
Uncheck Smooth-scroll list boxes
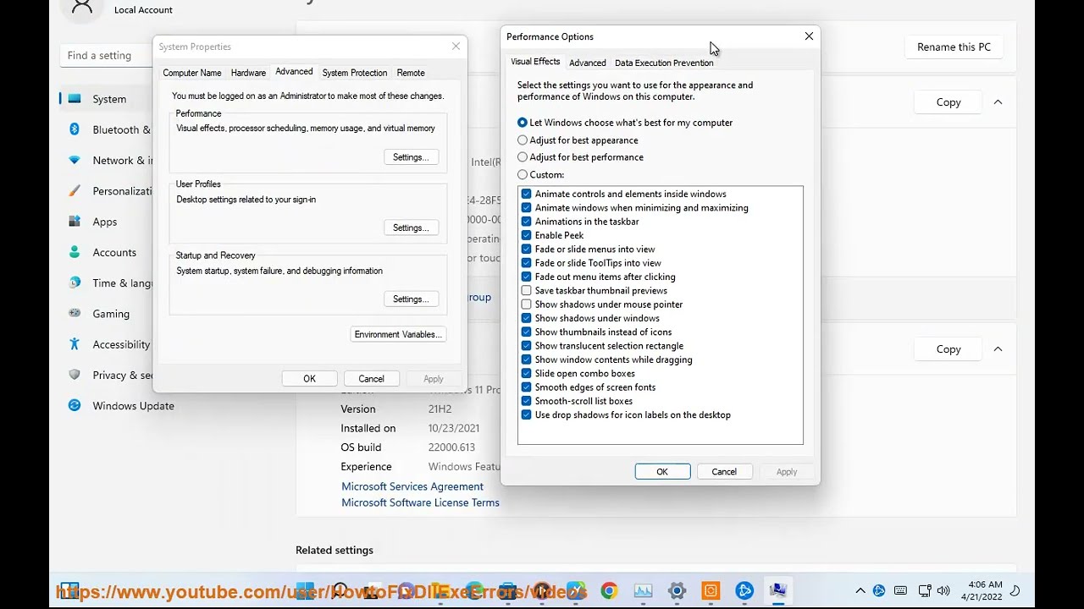tap(526, 401)
